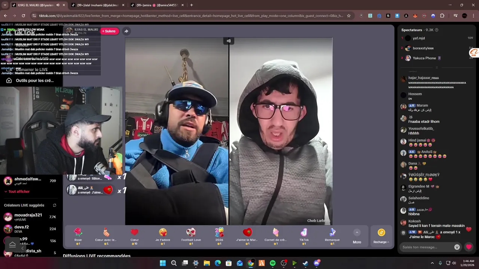Open ahmedalfaw... live channel
The width and height of the screenshot is (479, 269).
tap(30, 181)
